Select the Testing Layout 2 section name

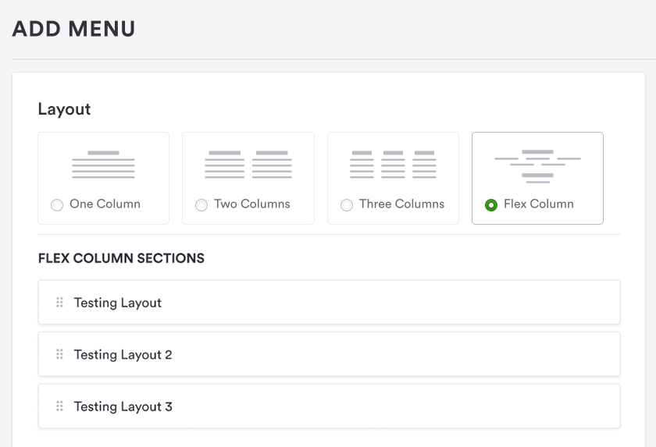point(123,354)
